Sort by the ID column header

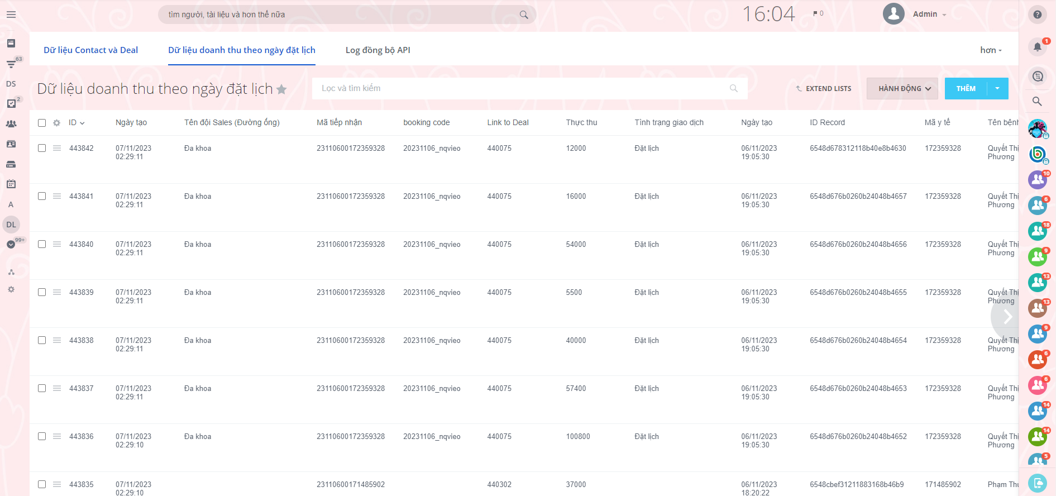tap(77, 123)
